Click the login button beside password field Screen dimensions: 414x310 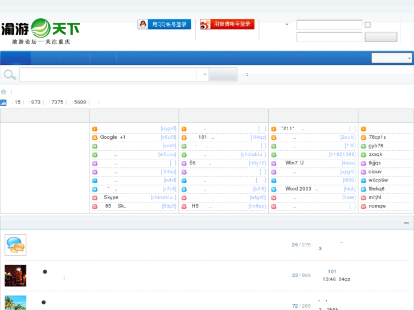tap(380, 37)
